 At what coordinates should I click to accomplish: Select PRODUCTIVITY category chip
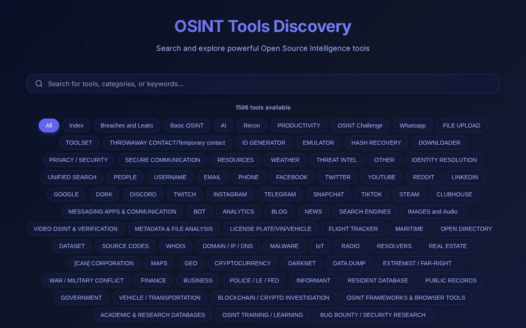[x=299, y=125]
